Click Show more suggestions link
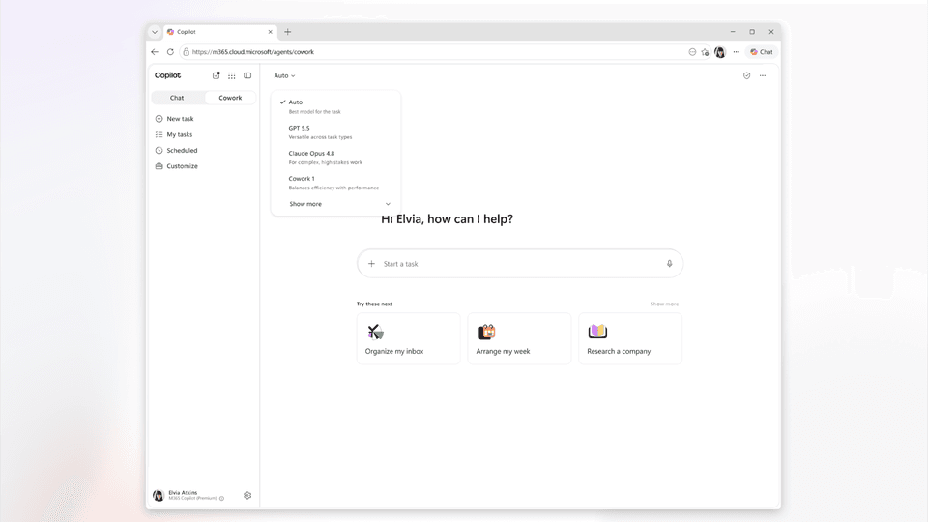 click(665, 304)
